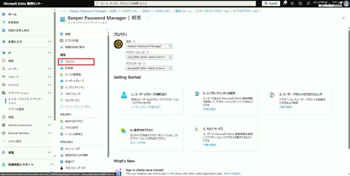Image resolution: width=350 pixels, height=176 pixels.
Task: Expand the グループ section chevron
Action: click(x=50, y=77)
